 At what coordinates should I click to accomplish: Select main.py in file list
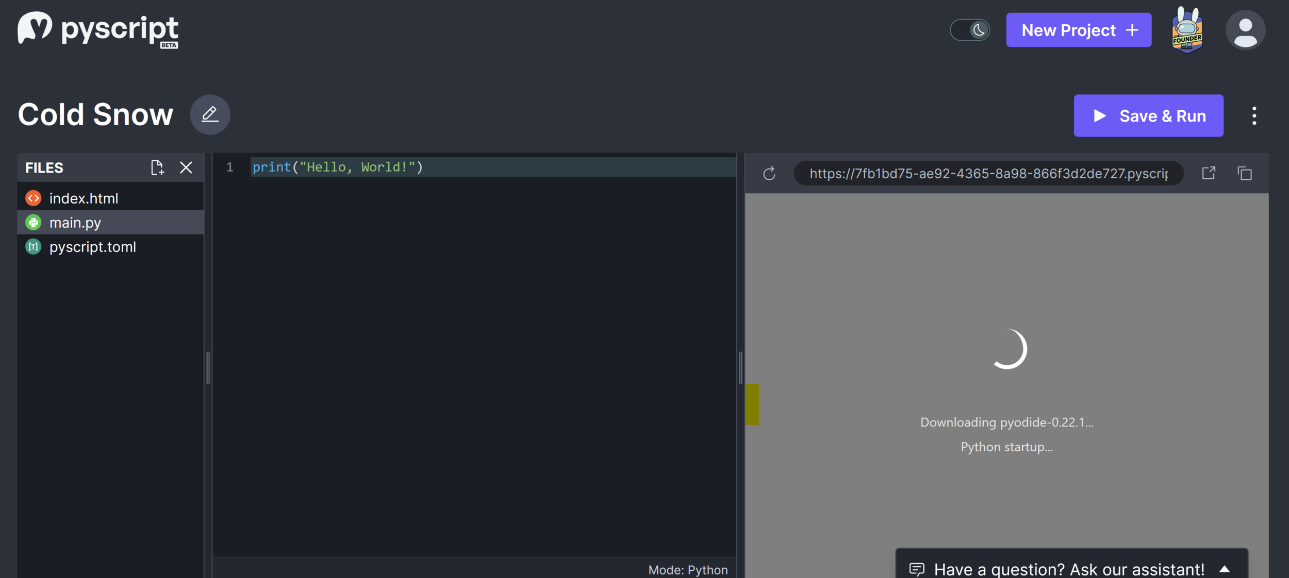tap(75, 223)
